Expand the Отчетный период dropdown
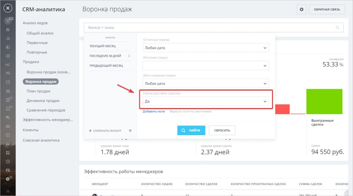The image size is (353, 196). click(206, 48)
